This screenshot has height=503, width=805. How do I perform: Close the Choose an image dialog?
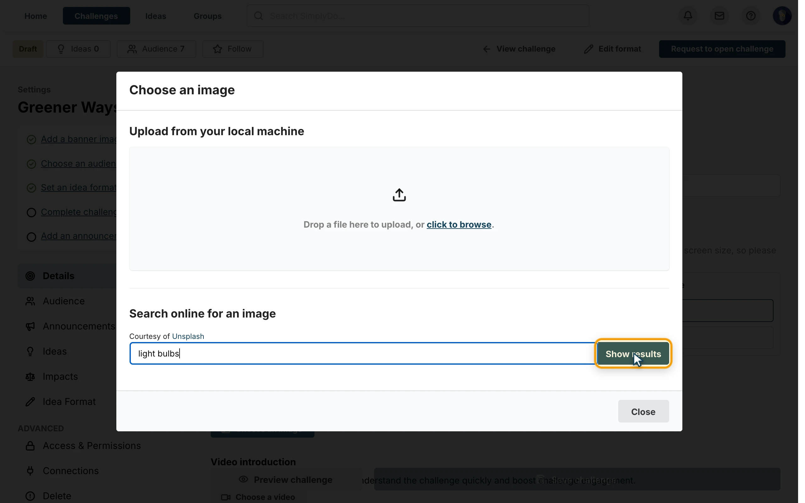643,412
